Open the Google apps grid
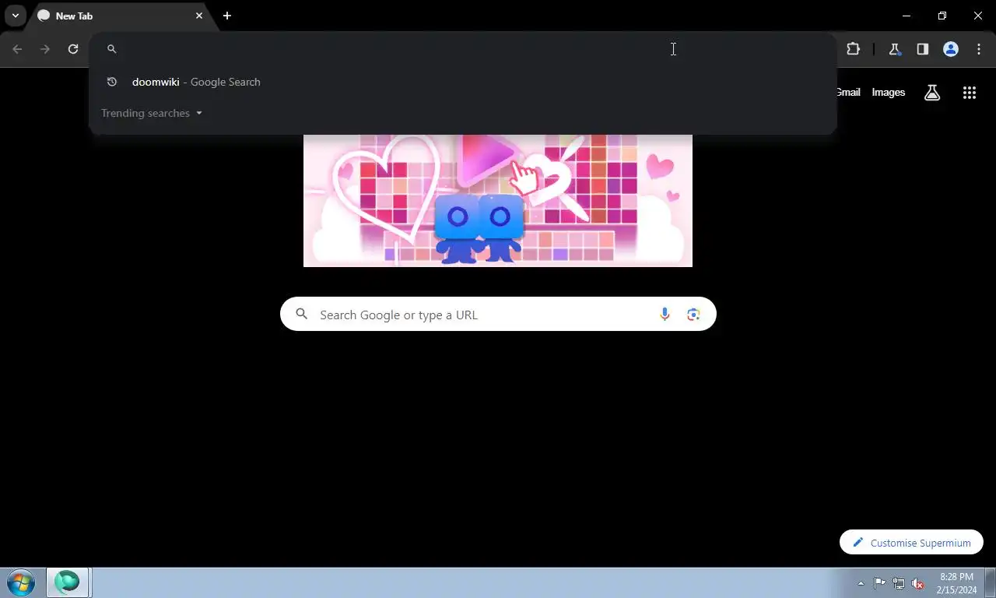The image size is (996, 598). [x=970, y=93]
